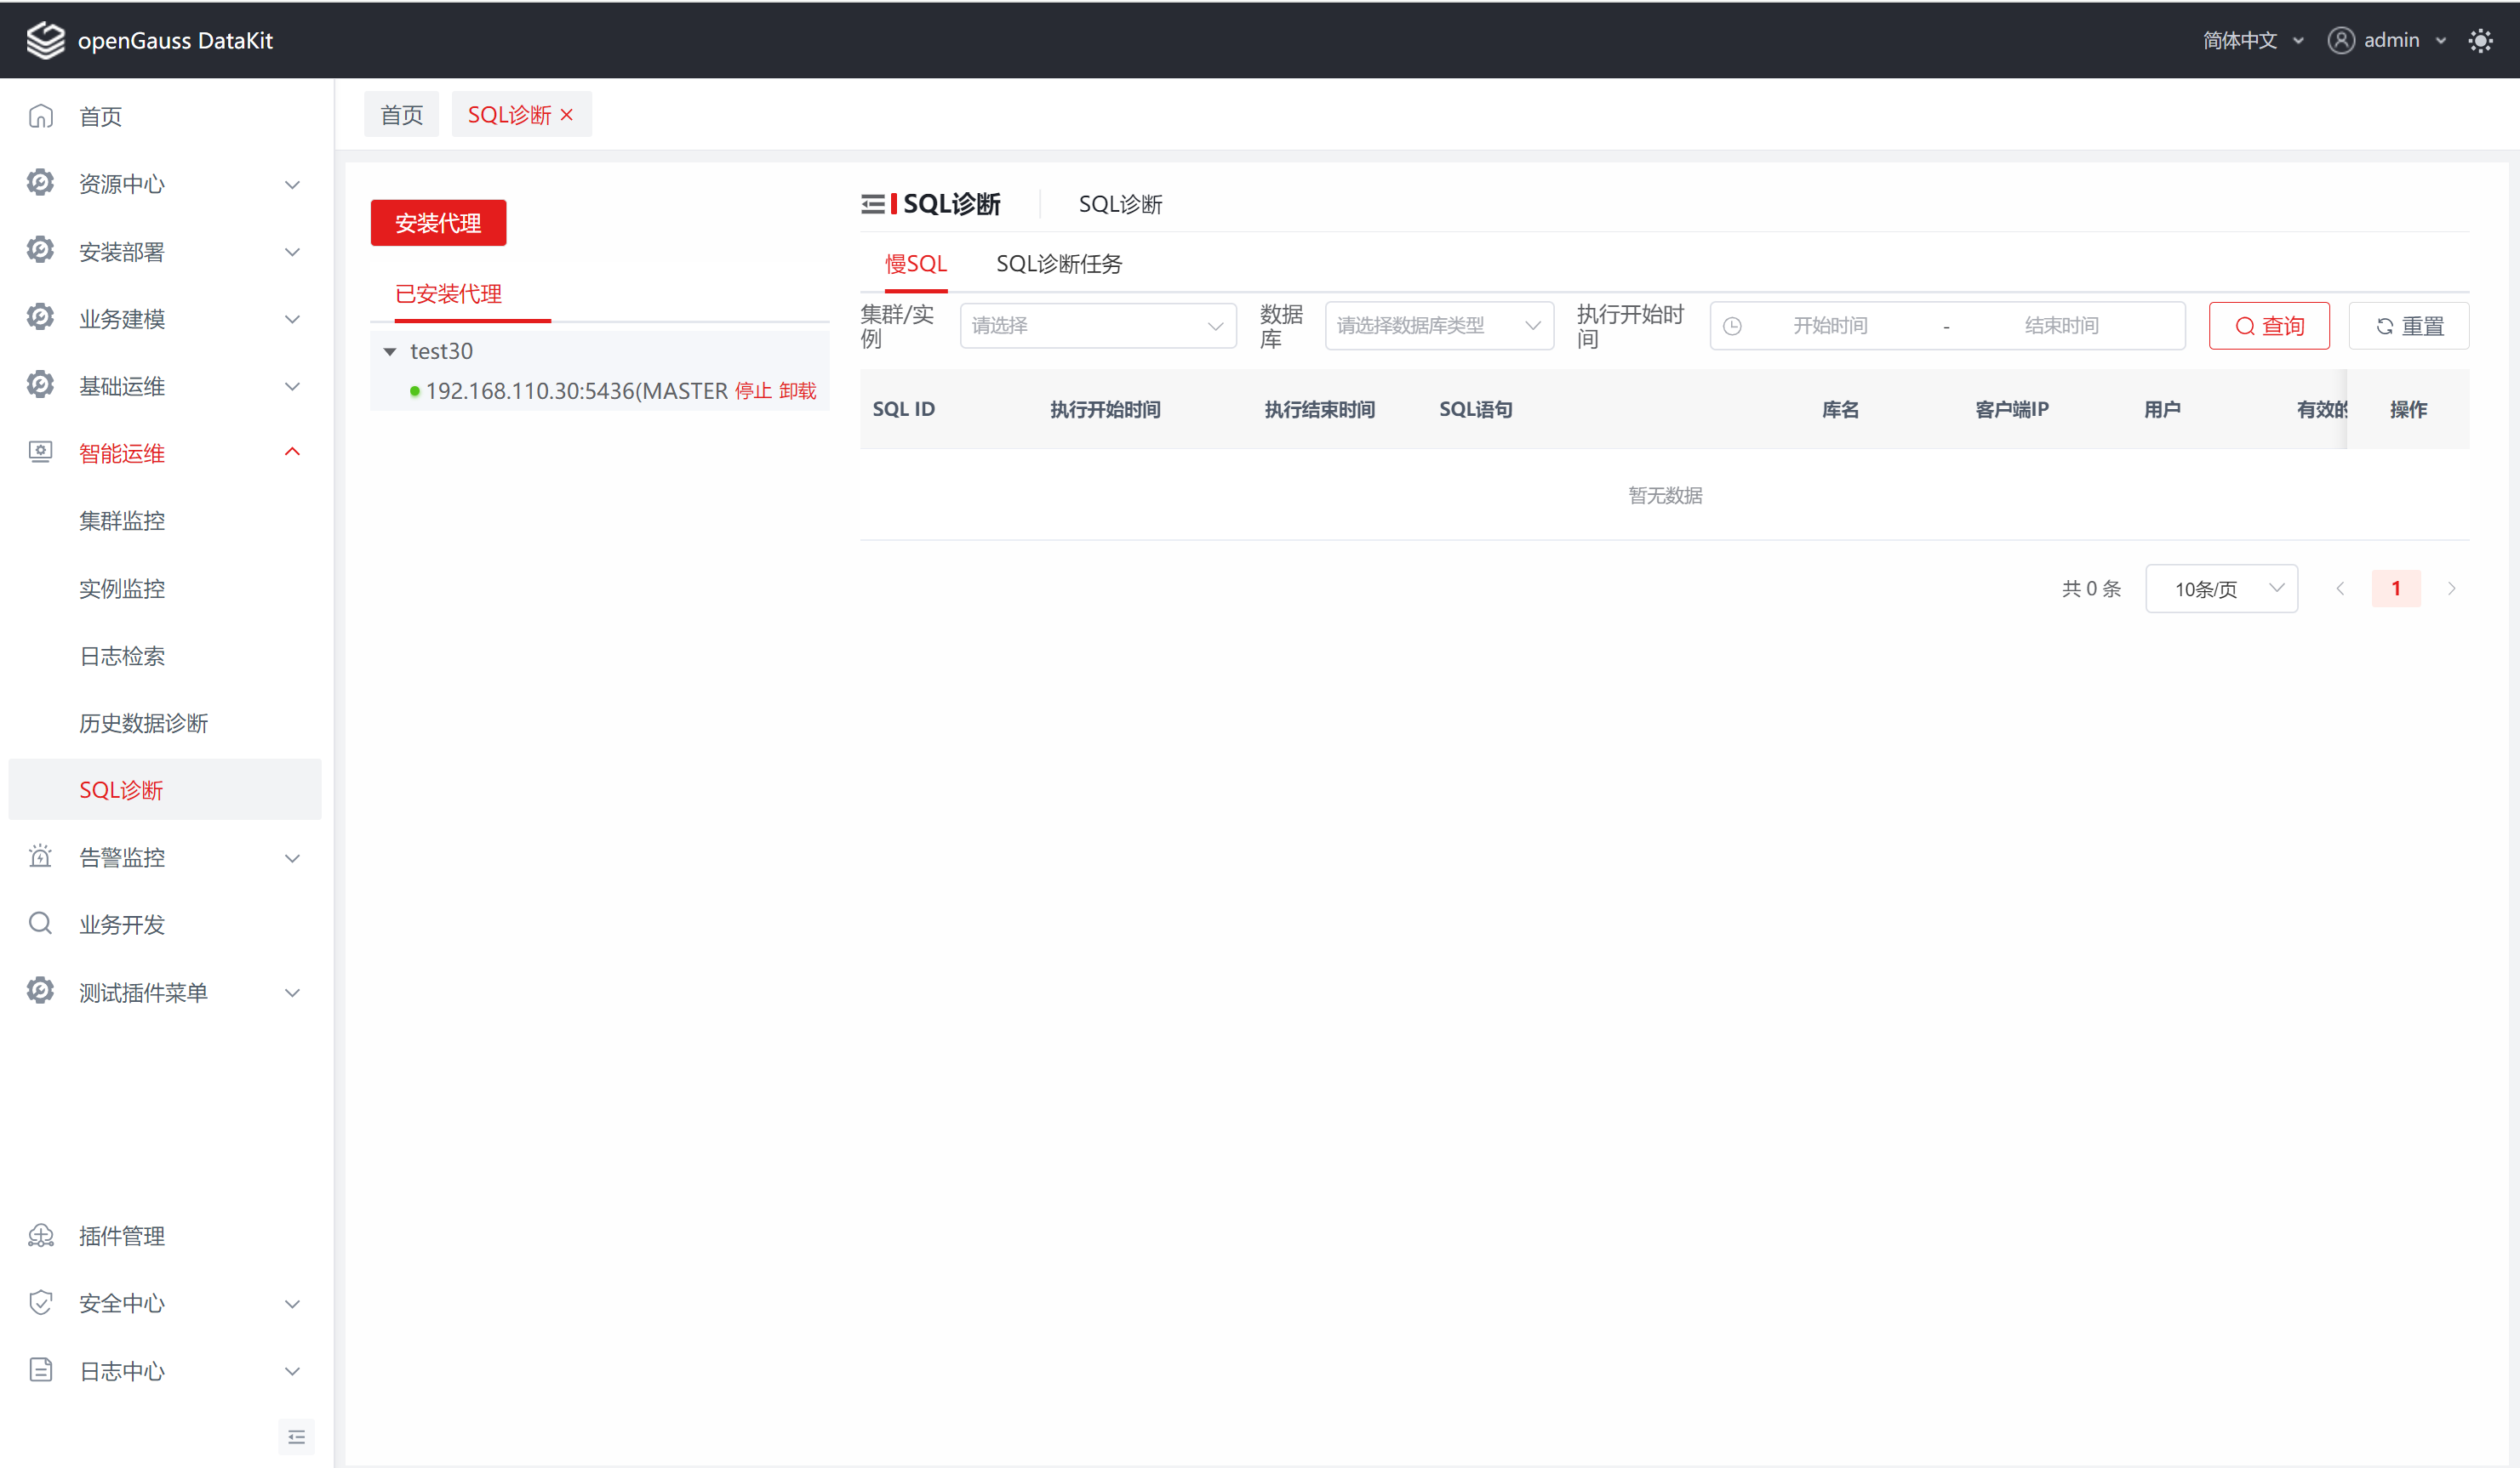This screenshot has height=1468, width=2520.
Task: Click 停止 link for the MASTER node
Action: 752,390
